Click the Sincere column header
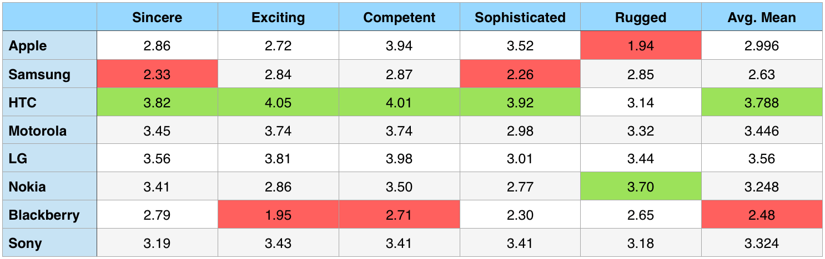Screen dimensions: 825x259 coord(157,17)
